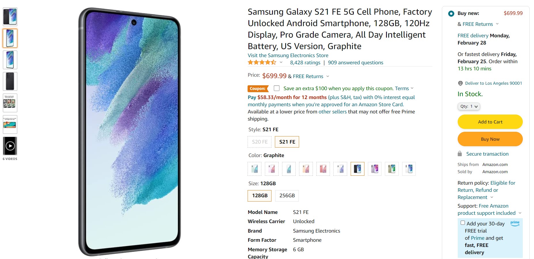
Task: Open the Qty quantity dropdown
Action: 469,107
